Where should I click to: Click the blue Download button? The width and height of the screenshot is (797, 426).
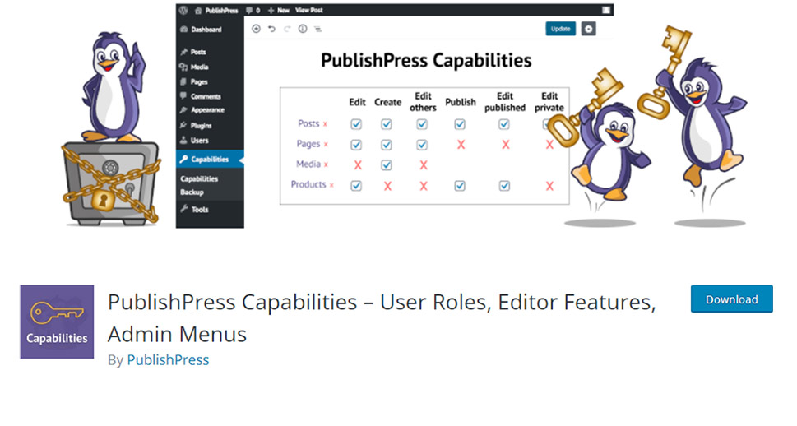pyautogui.click(x=731, y=299)
